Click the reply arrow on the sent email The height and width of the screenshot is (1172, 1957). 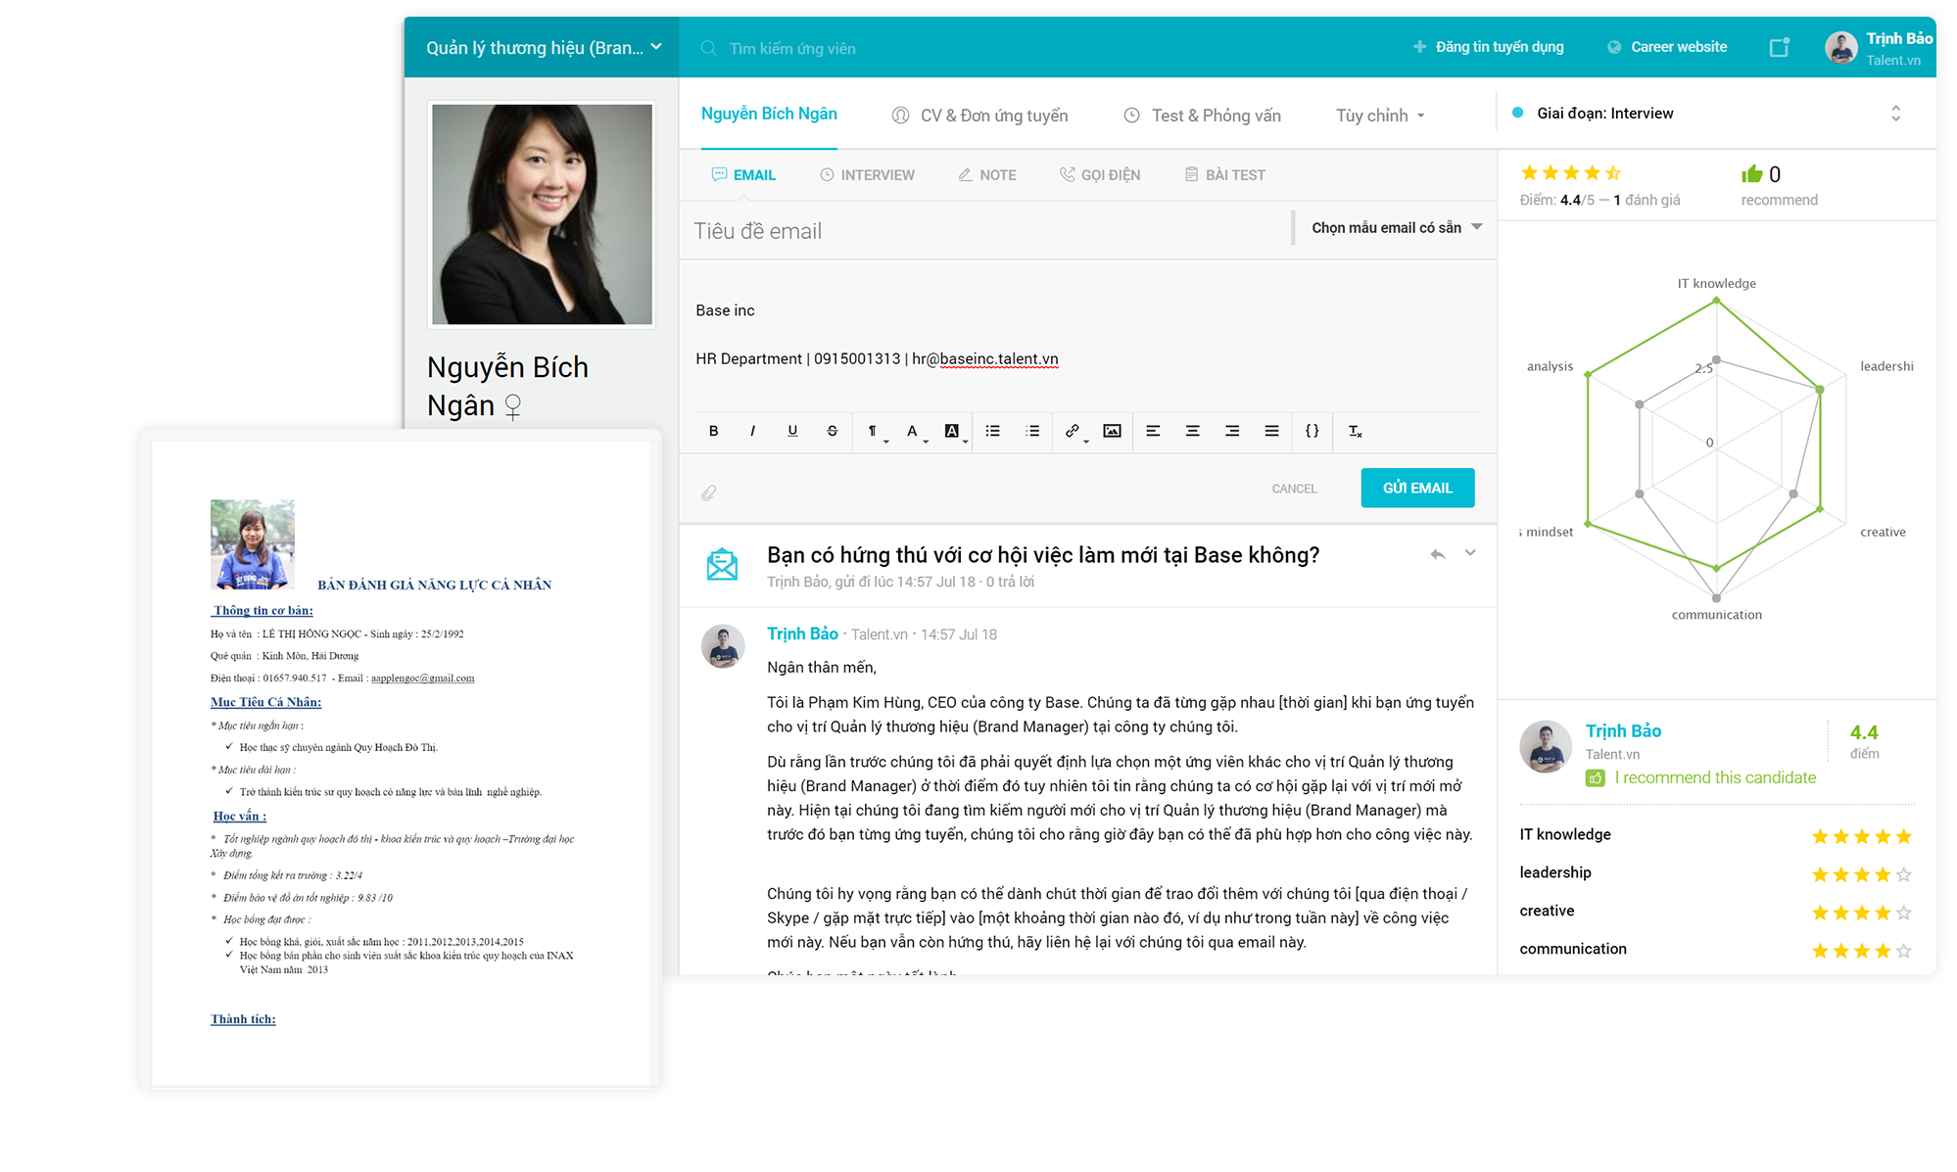click(1437, 554)
